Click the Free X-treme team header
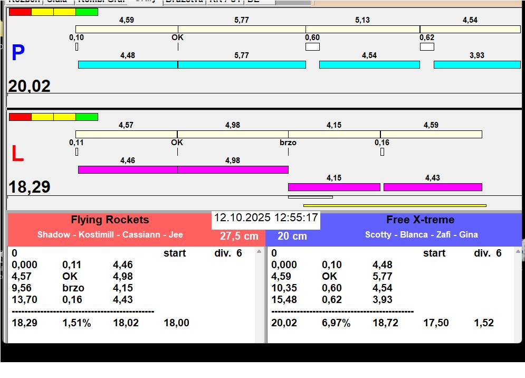This screenshot has height=378, width=525. tap(420, 220)
